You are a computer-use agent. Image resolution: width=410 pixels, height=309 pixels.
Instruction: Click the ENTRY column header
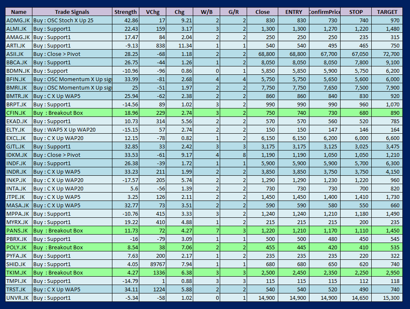tap(294, 12)
